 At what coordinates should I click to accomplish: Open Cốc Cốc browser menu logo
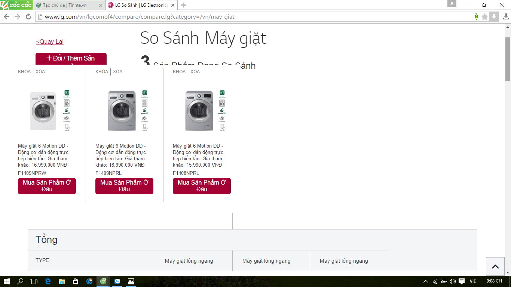tap(16, 5)
